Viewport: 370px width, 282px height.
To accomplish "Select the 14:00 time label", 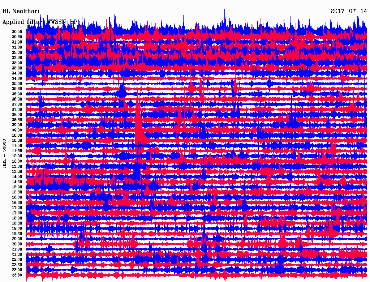I will 17,177.
